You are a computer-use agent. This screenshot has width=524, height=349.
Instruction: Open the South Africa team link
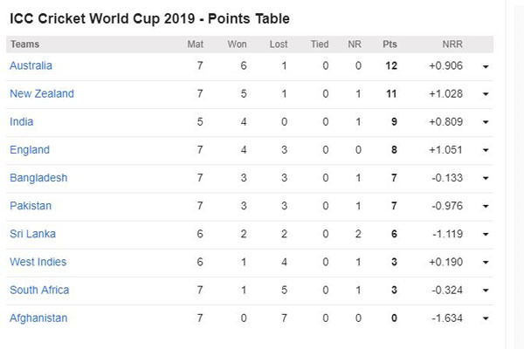(39, 290)
